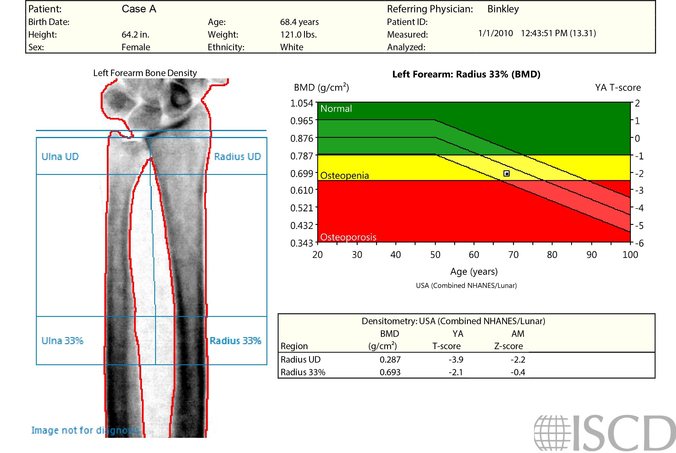Viewport: 676px width, 453px height.
Task: Click the Referring Physician value Binkley
Action: pos(503,9)
